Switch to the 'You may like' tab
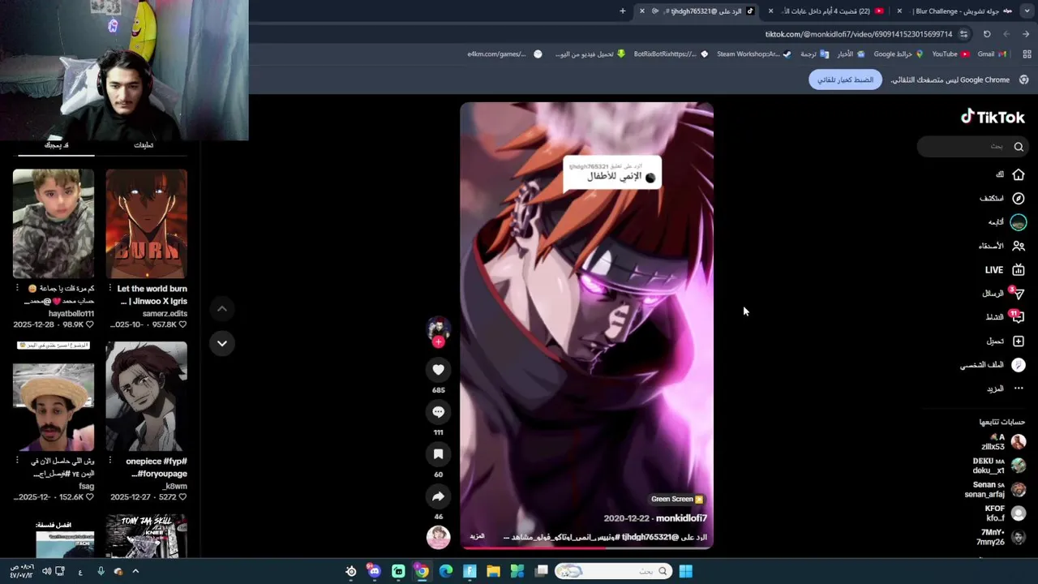 pos(56,145)
